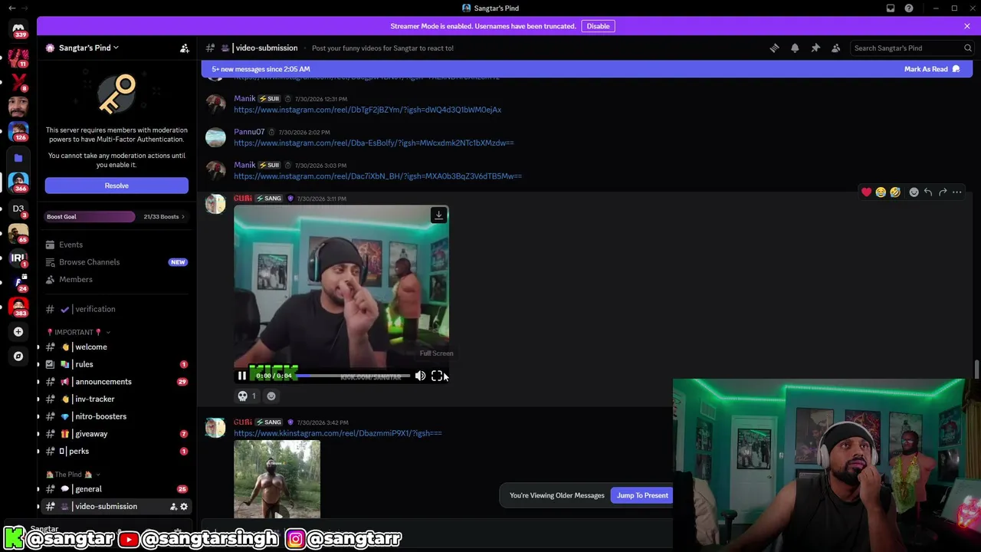Switch to the announcements channel
This screenshot has width=981, height=552.
[x=115, y=382]
